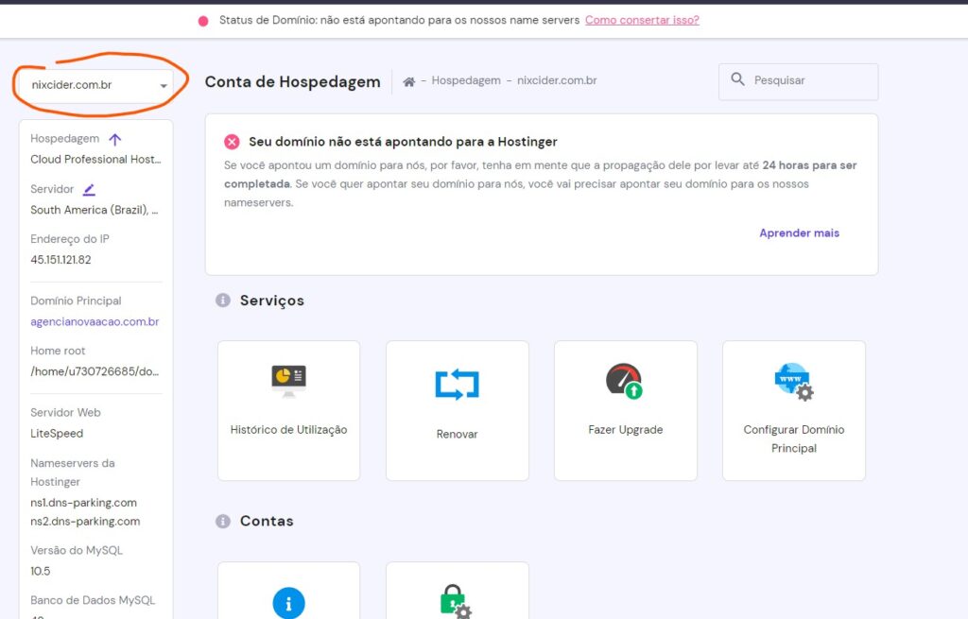Viewport: 968px width, 619px height.
Task: Click the blue info icon under Contas
Action: 288,603
